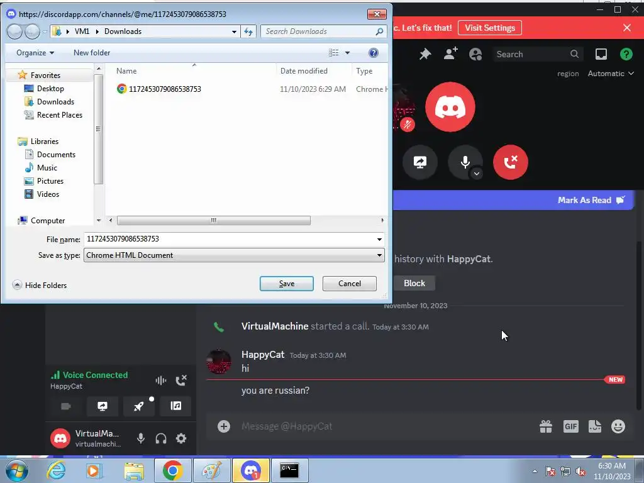Disconnect via voice panel phone icon
Screen dimensions: 644x483
pos(181,380)
